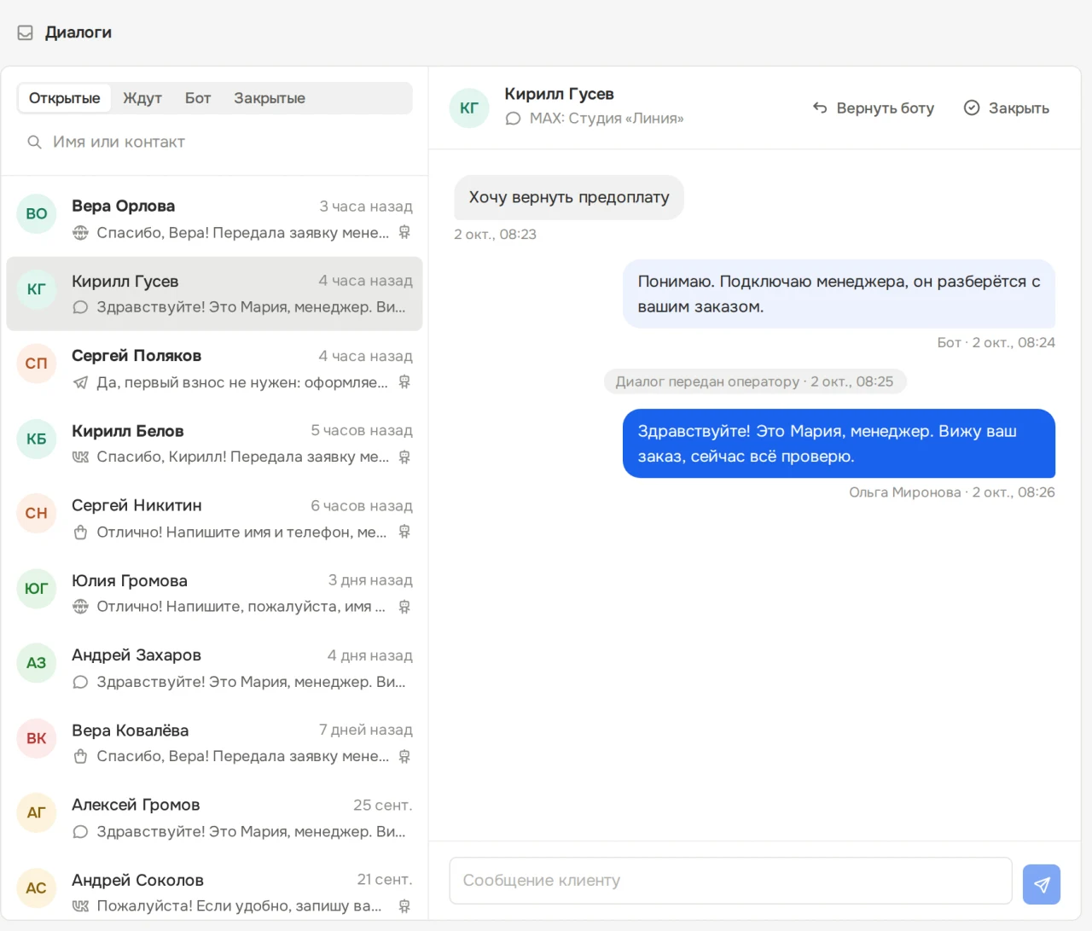Click the ВО avatar of Вера Орлова
1092x931 pixels.
[37, 213]
